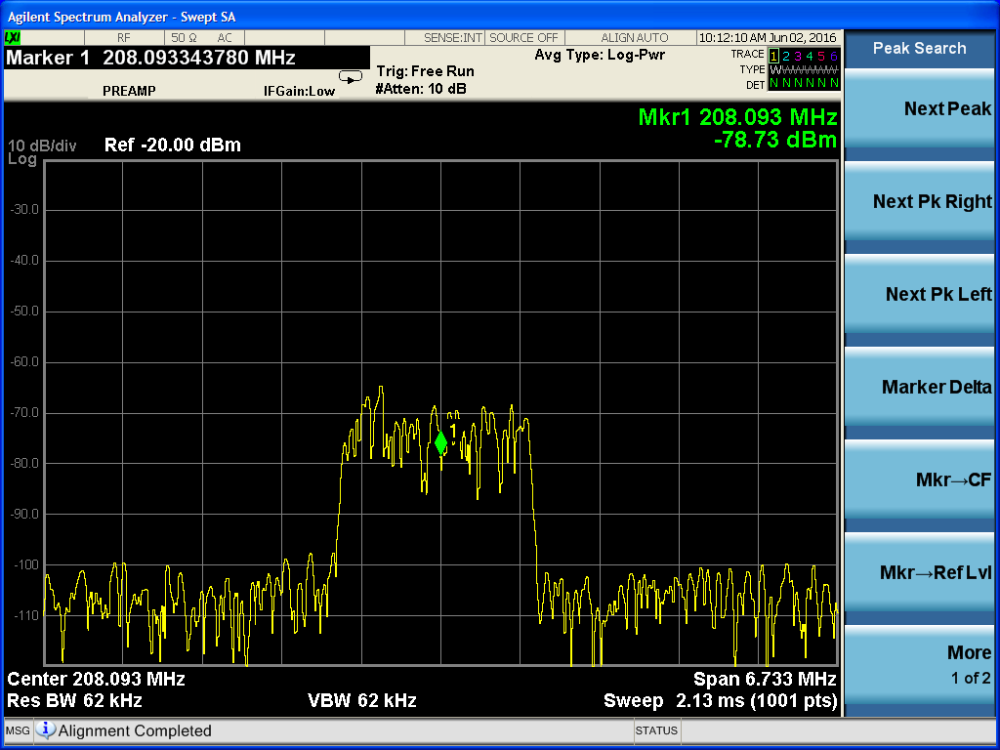
Task: Click VBW 62 kHz text
Action: (x=361, y=701)
